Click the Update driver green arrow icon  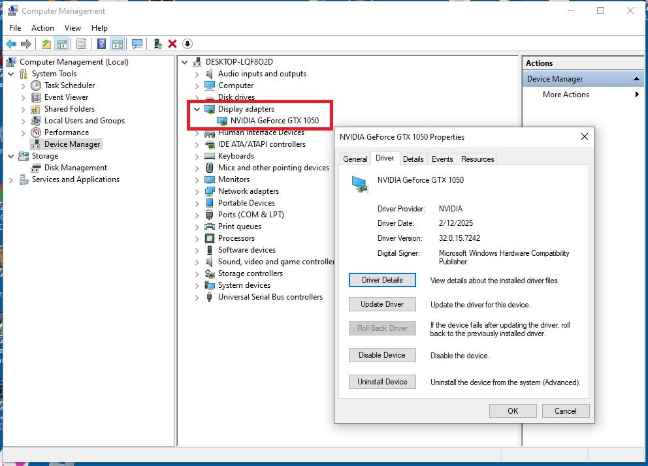(157, 44)
